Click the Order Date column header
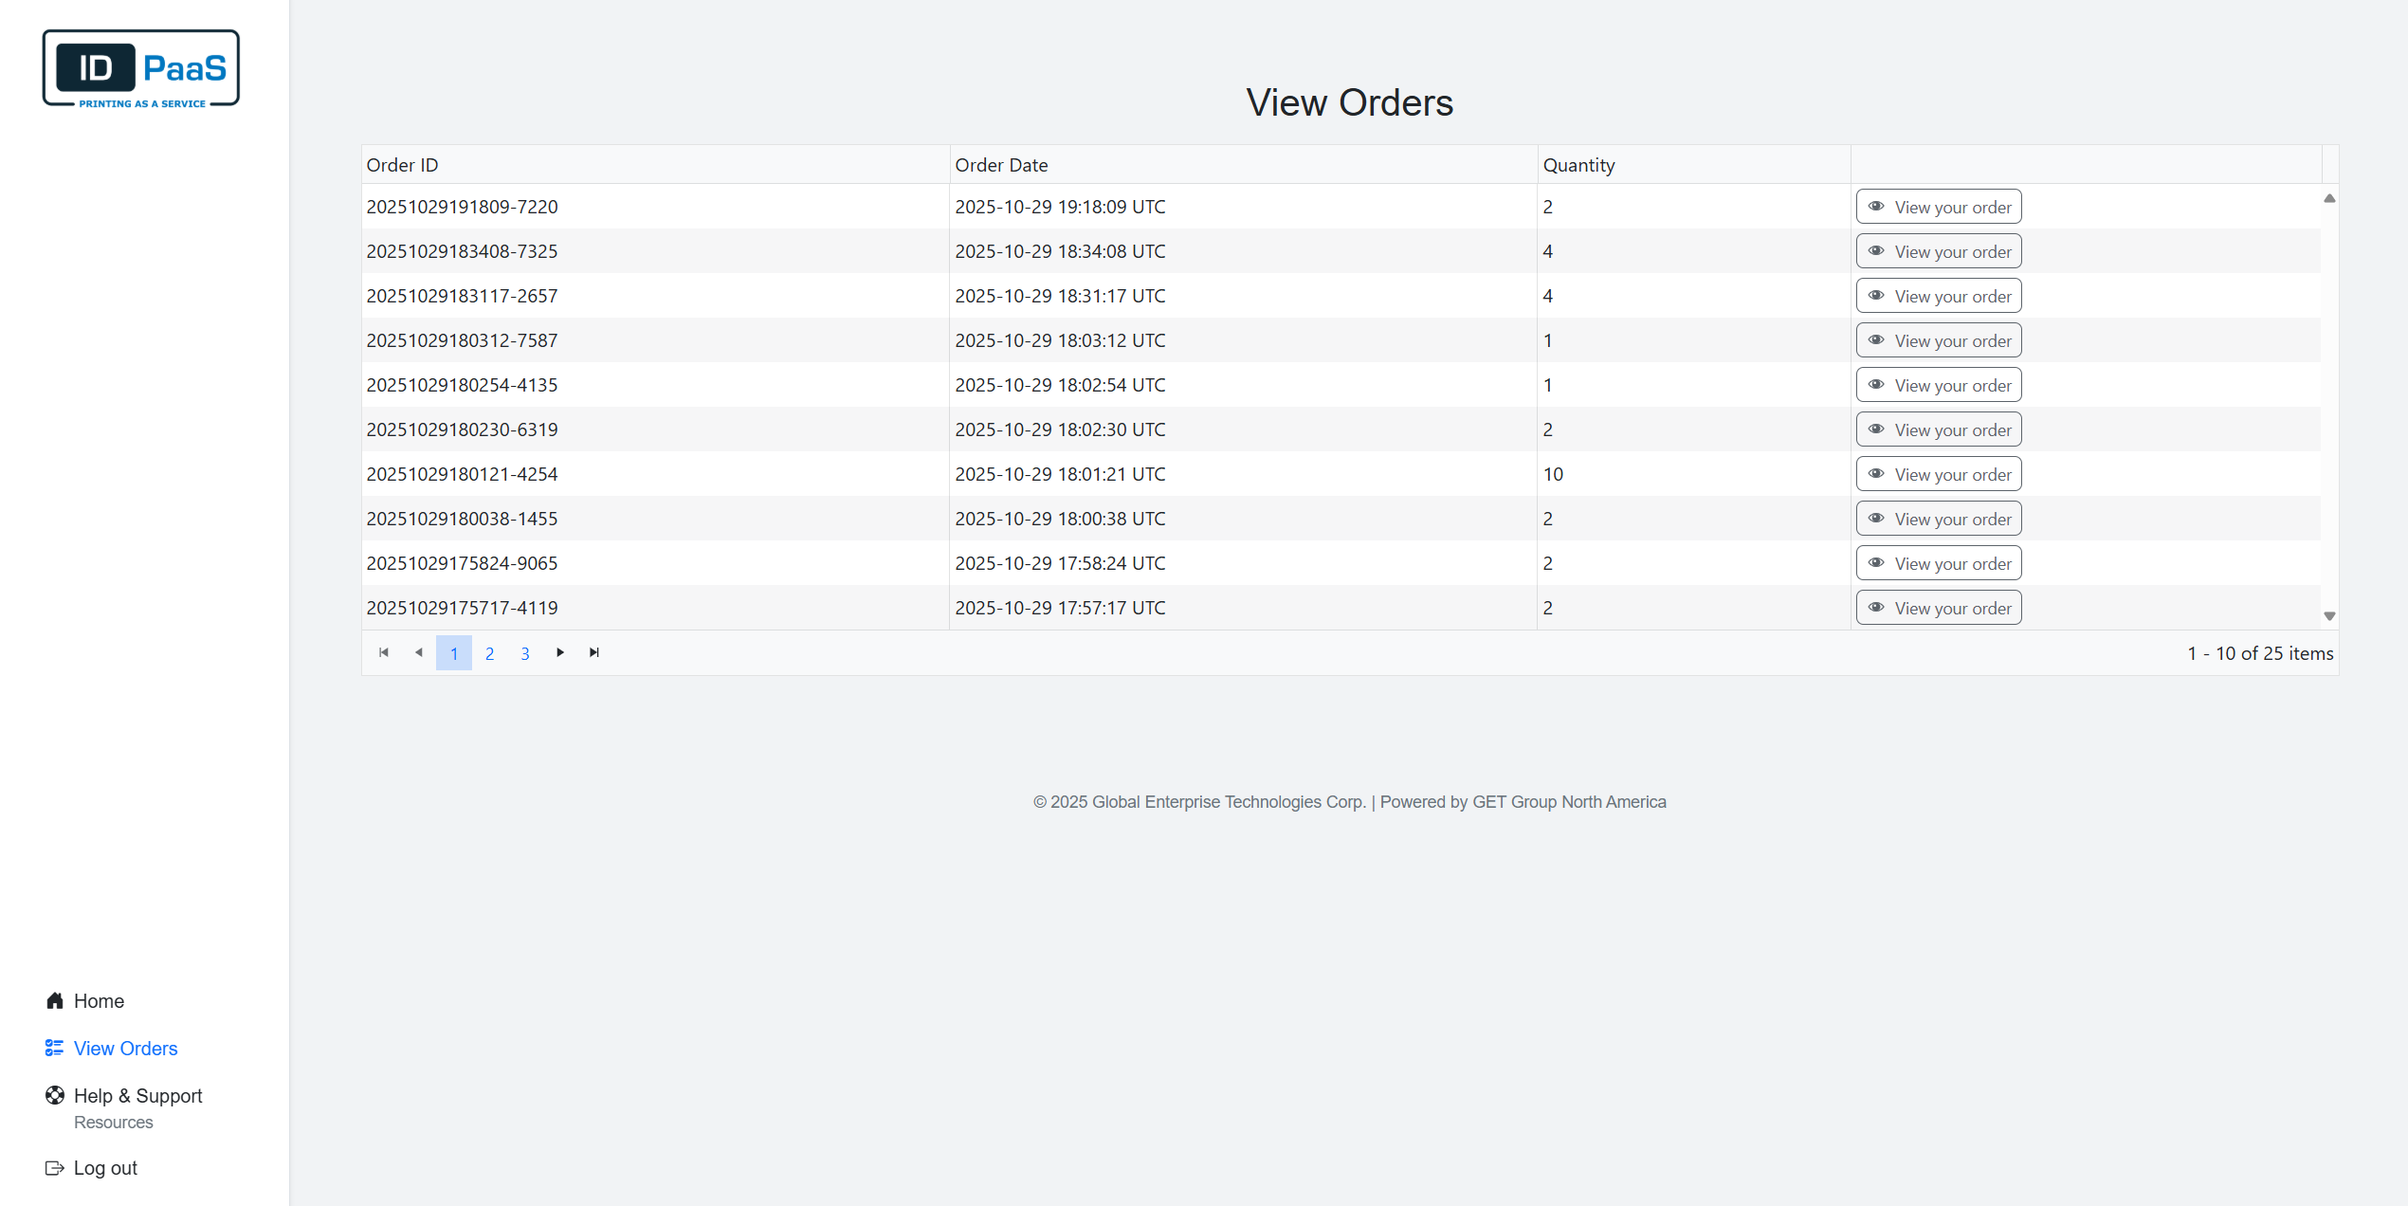Screen dimensions: 2408x1206 point(1001,165)
